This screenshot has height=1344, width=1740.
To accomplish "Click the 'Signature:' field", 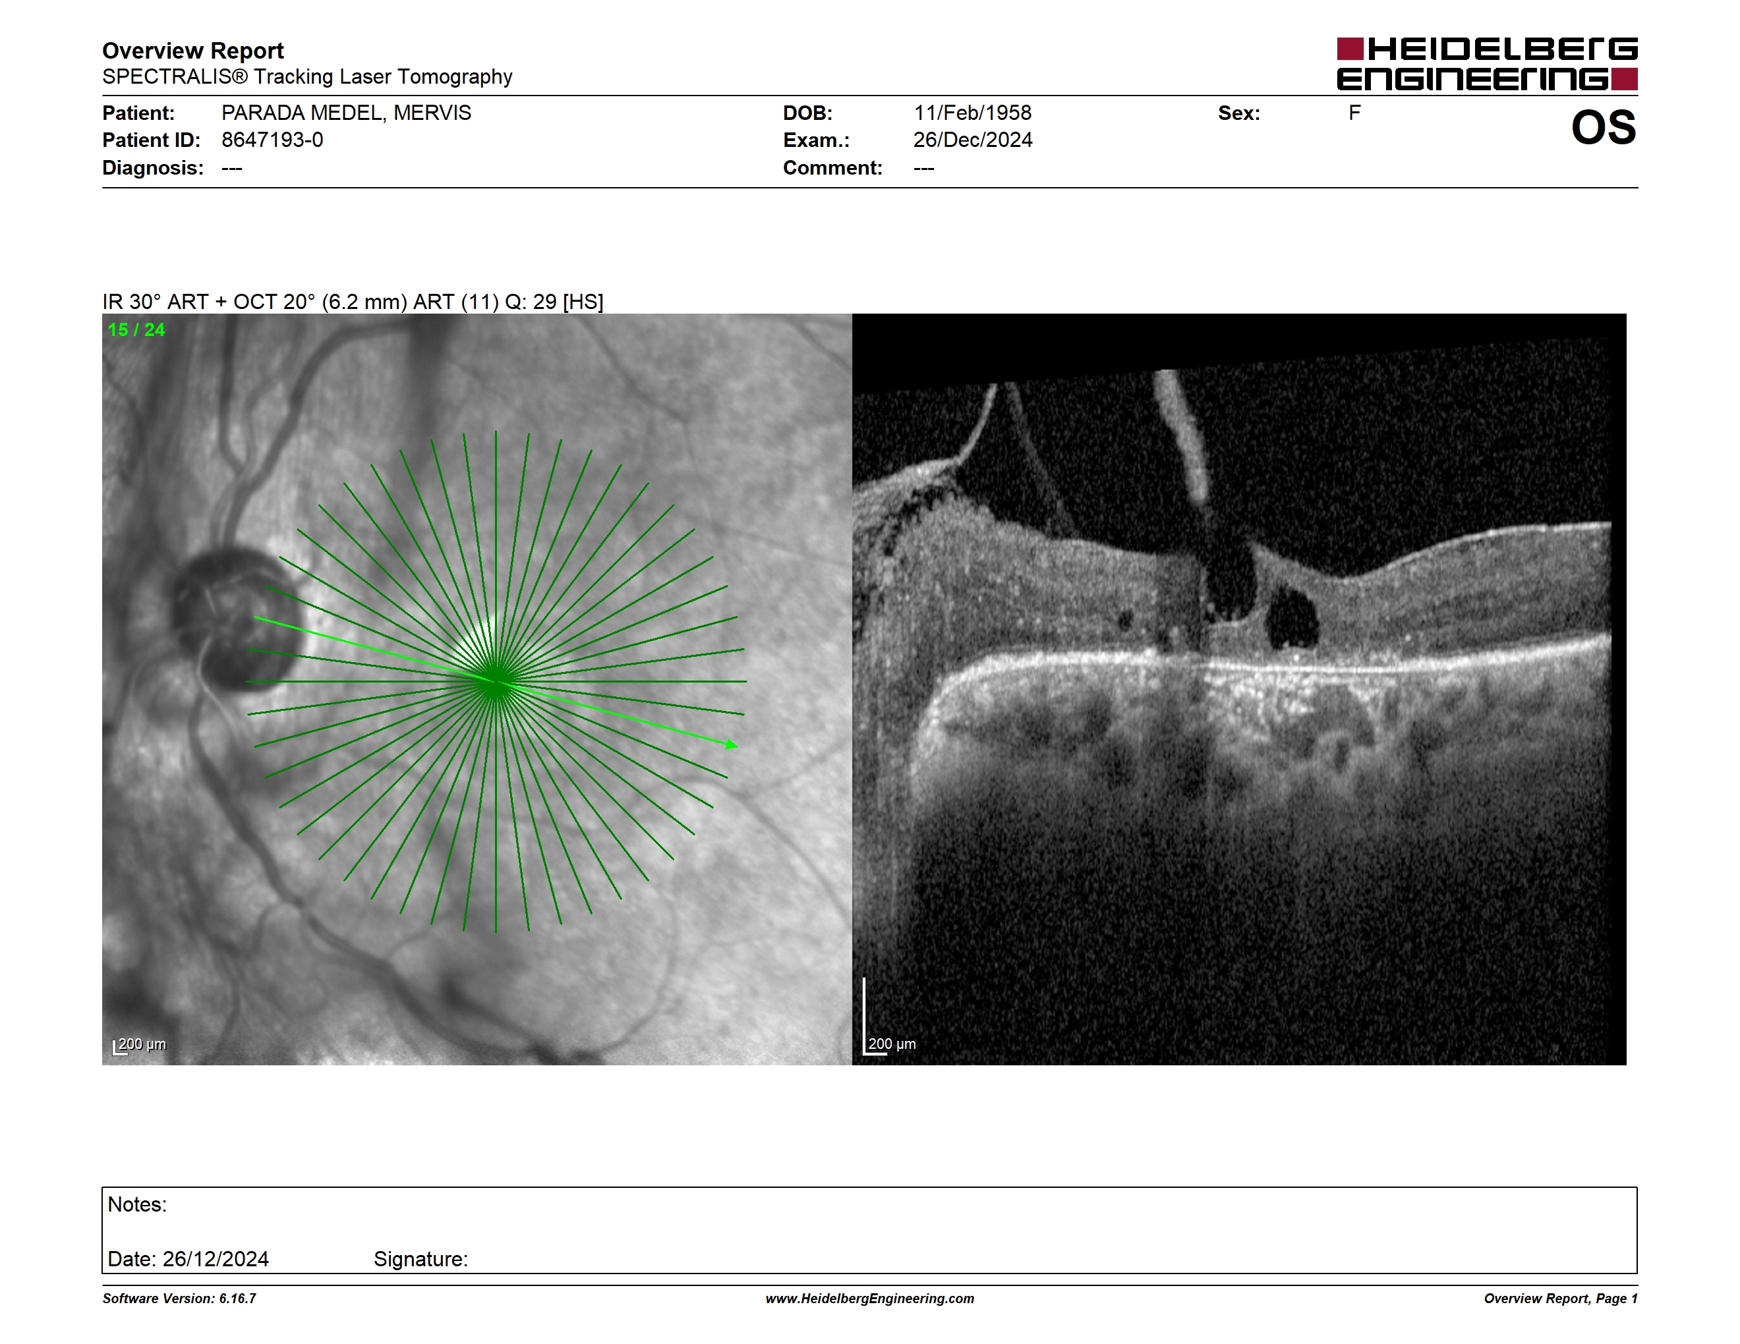I will tap(420, 1259).
